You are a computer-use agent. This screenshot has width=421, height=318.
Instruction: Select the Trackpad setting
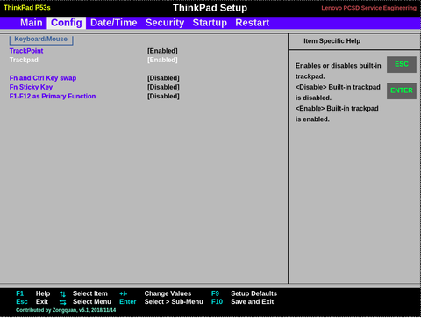click(24, 60)
